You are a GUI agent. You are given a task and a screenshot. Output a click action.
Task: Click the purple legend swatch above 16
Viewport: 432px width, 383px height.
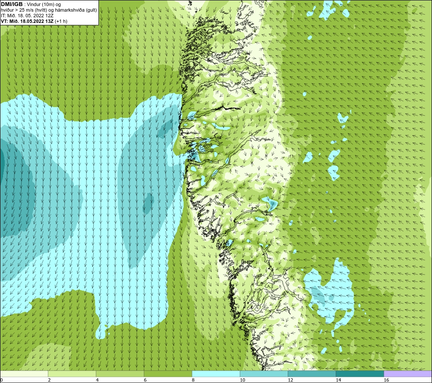(408, 374)
